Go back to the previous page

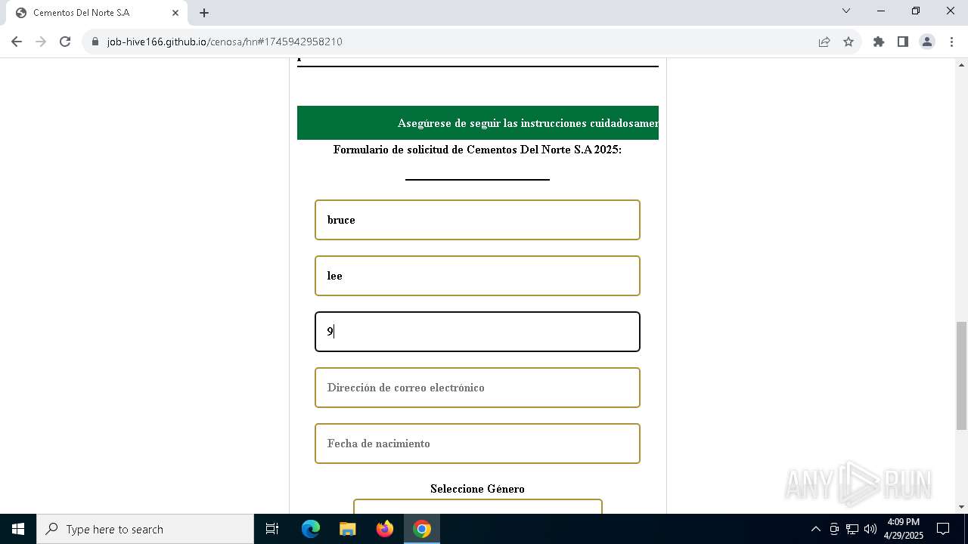(17, 42)
